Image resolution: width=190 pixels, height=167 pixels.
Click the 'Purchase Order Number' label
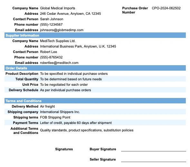135,10
